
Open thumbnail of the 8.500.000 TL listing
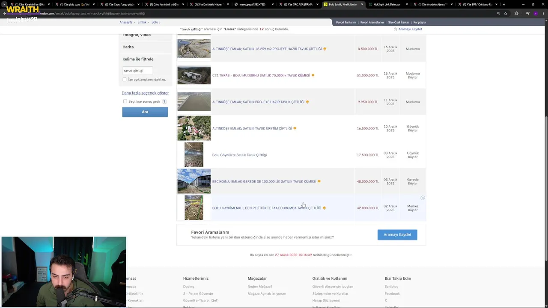pyautogui.click(x=194, y=49)
